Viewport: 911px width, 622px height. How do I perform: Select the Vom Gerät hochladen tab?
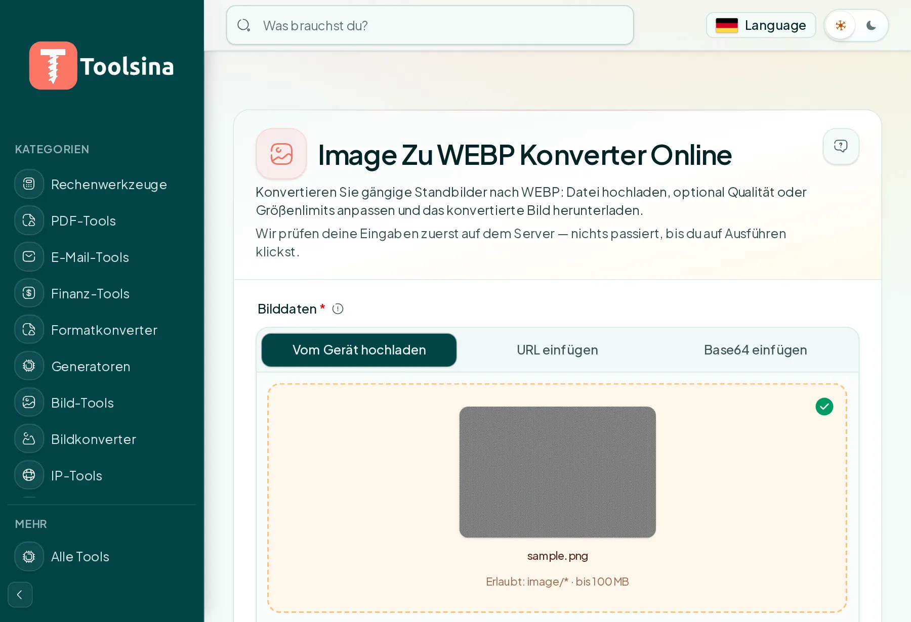359,350
